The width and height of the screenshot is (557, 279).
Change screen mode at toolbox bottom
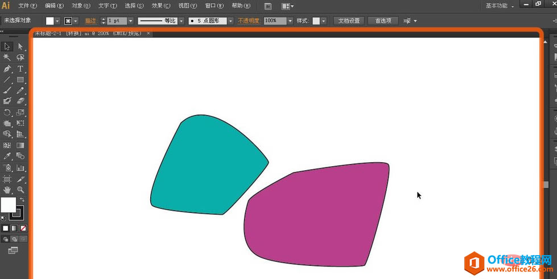(13, 251)
